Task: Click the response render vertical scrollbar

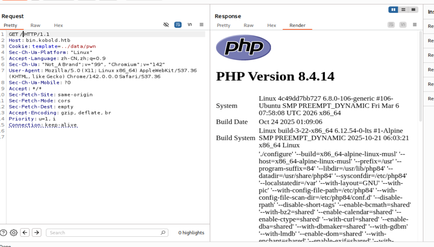Action: point(420,76)
